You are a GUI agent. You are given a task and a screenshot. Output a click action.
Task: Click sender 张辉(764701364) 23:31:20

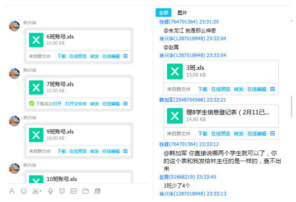point(189,22)
